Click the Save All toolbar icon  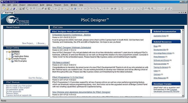[14, 9]
